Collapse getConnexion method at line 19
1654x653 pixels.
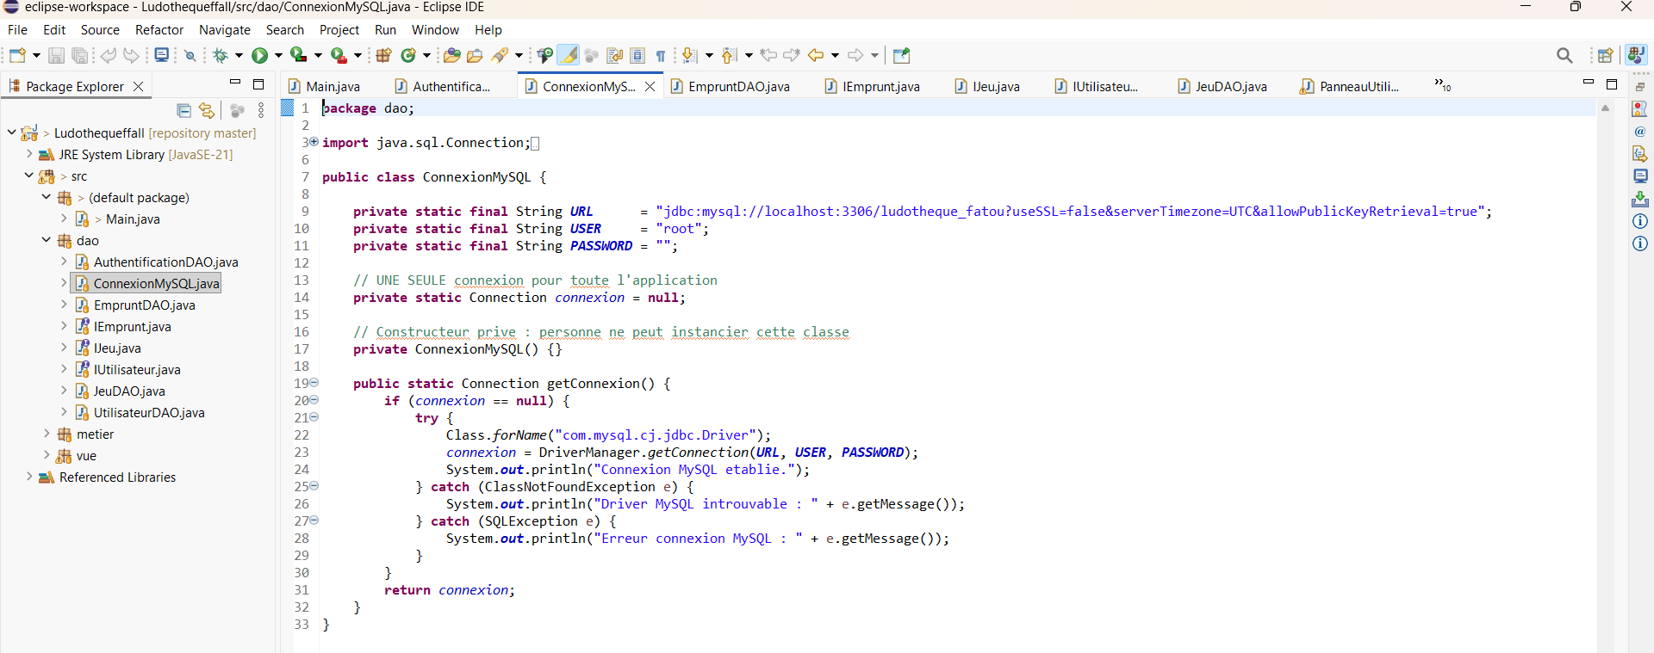click(314, 382)
